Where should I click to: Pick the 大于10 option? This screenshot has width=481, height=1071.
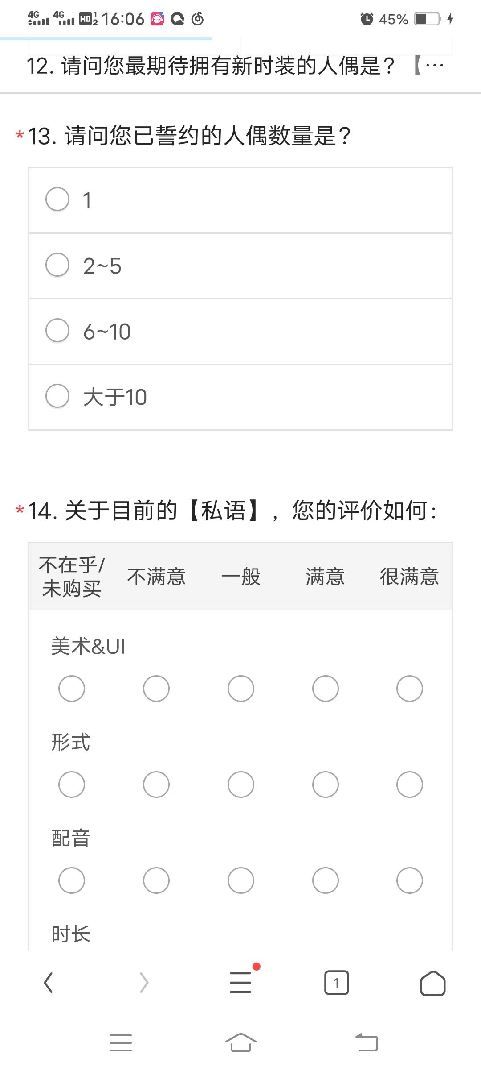point(57,396)
